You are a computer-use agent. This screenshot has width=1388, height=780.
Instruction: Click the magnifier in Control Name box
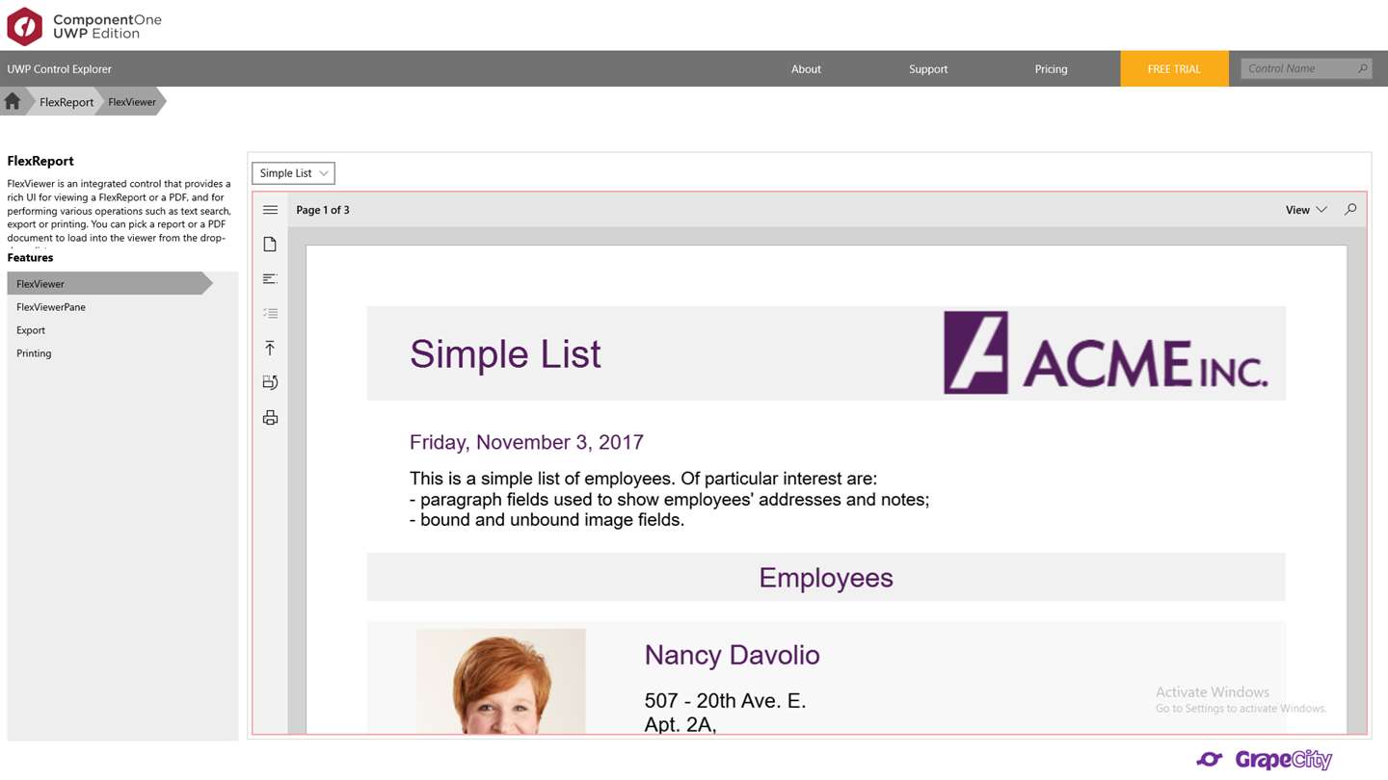pos(1362,68)
